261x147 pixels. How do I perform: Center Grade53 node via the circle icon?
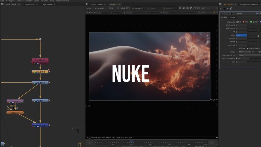coord(225,14)
